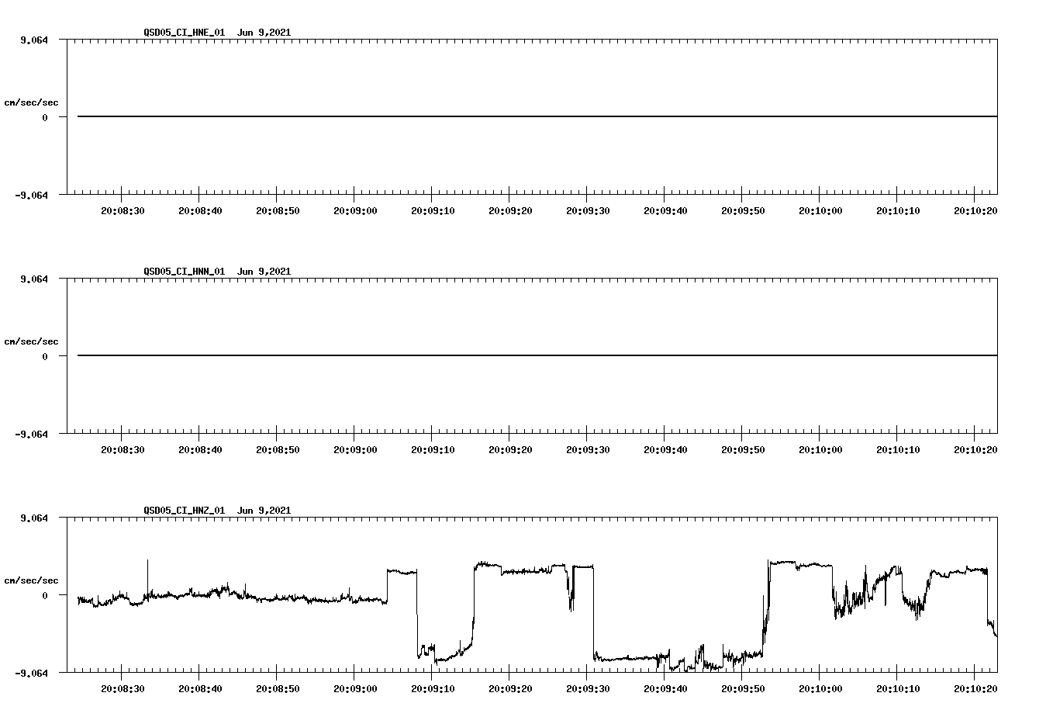Click the 20:10:10 time label under HNN plot
Screen dimensions: 1053x717
tap(898, 450)
